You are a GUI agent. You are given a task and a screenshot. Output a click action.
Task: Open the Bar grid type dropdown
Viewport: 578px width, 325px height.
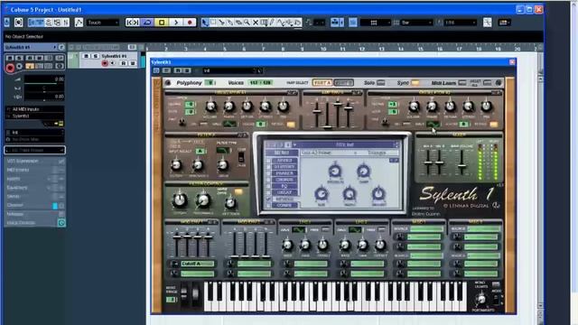(x=416, y=23)
